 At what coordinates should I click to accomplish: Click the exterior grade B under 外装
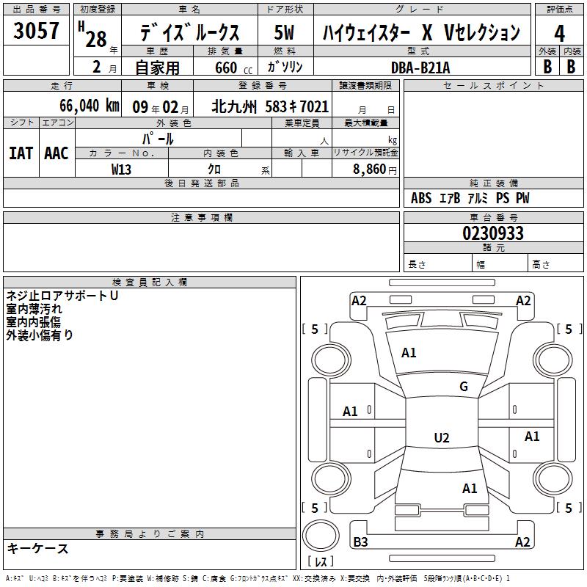click(547, 67)
